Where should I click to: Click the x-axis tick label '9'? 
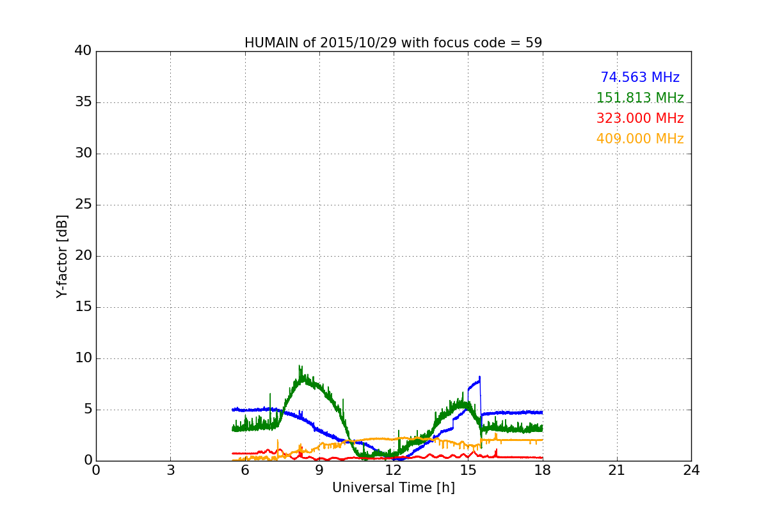click(319, 470)
